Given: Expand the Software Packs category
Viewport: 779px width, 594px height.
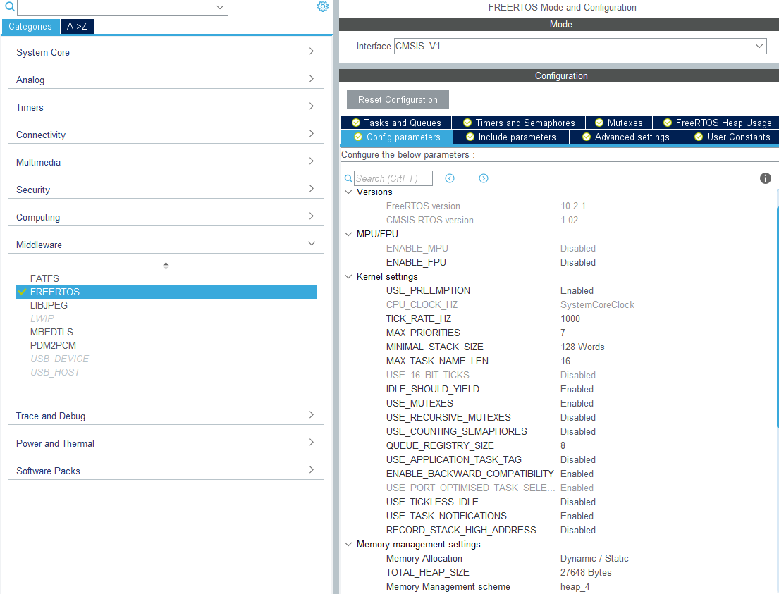Looking at the screenshot, I should point(166,470).
